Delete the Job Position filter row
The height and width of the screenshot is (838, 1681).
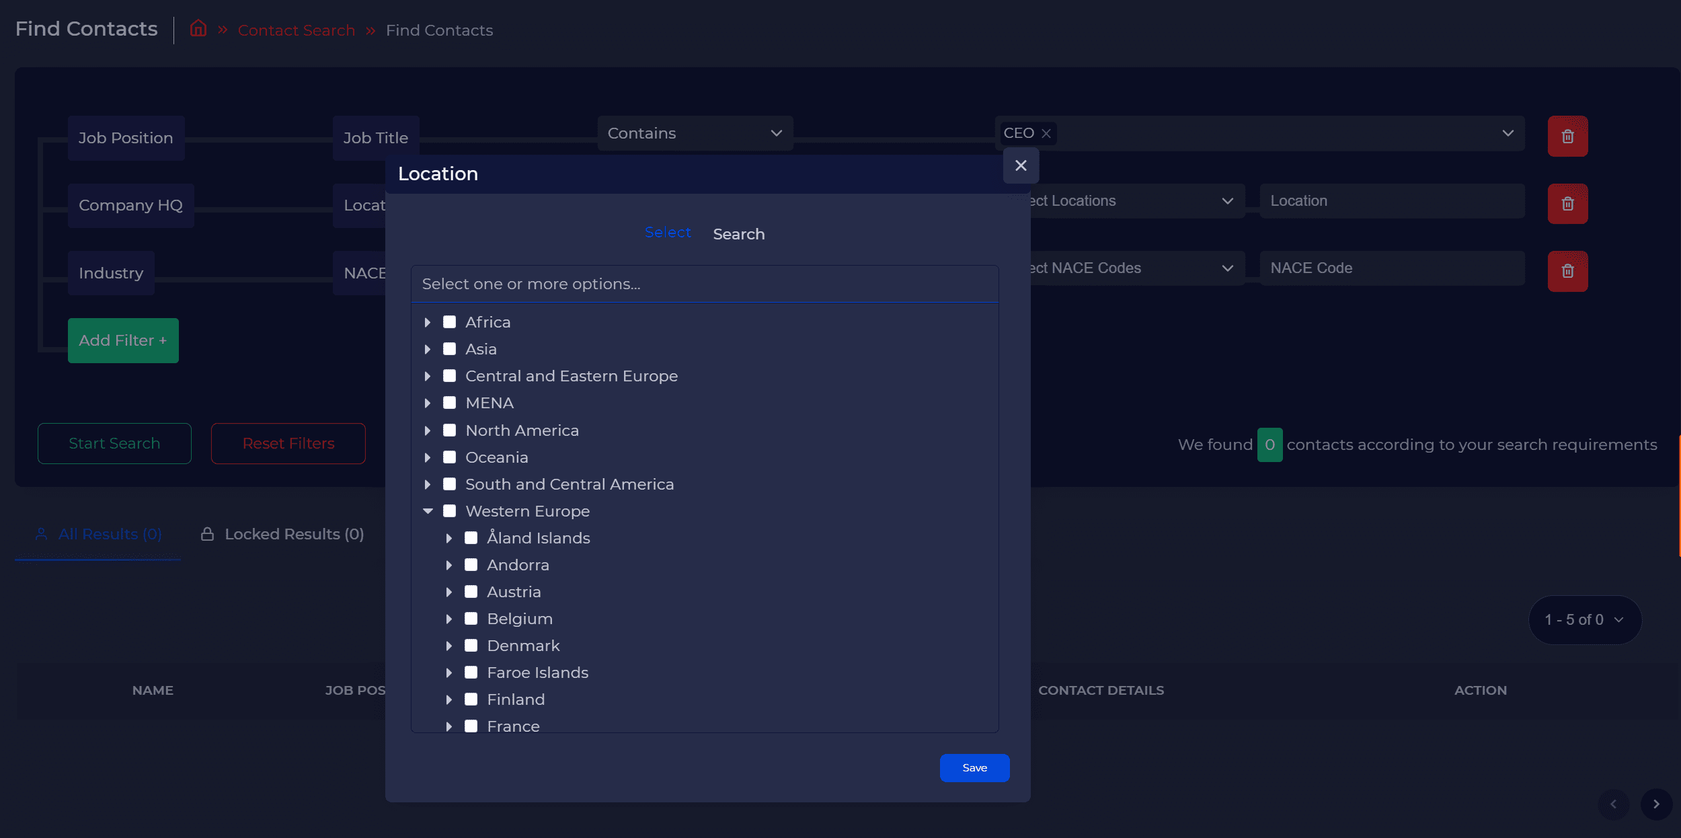(x=1567, y=137)
